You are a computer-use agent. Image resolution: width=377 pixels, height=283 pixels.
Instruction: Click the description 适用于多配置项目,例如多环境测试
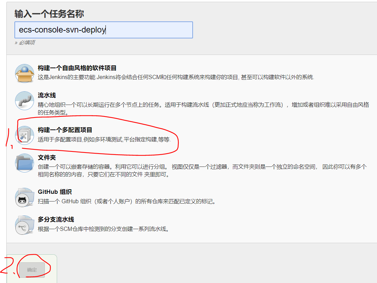coord(104,140)
